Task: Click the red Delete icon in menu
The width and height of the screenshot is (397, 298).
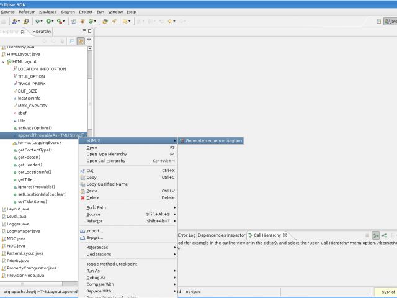Action: tap(82, 198)
